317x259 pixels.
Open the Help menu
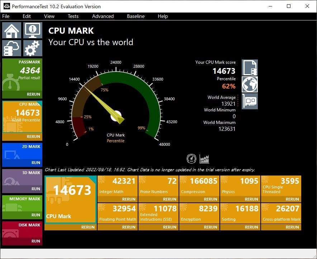point(163,16)
